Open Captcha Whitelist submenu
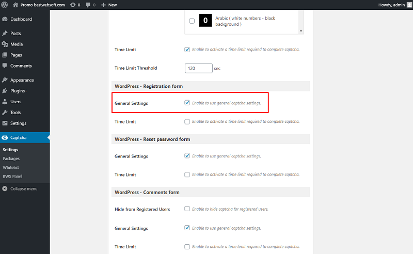 (x=11, y=167)
